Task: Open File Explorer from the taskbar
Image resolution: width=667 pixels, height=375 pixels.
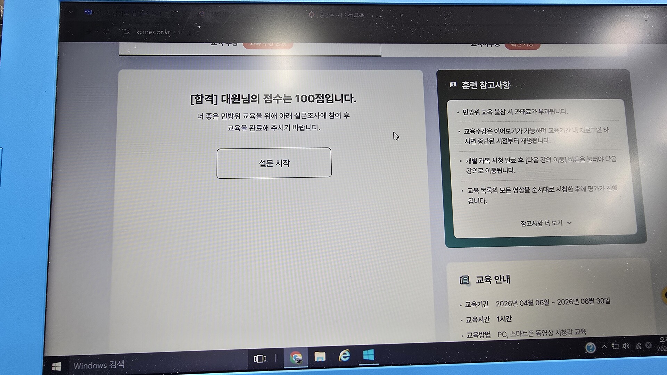Action: pyautogui.click(x=320, y=356)
